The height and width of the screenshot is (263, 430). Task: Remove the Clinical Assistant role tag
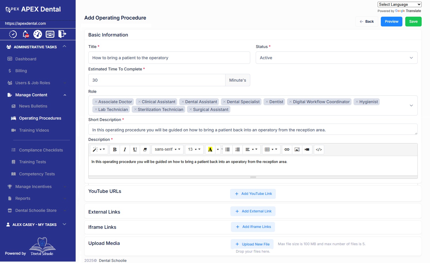click(139, 102)
